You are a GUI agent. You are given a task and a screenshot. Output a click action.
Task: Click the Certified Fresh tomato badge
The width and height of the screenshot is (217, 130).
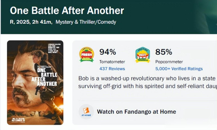click(x=86, y=55)
